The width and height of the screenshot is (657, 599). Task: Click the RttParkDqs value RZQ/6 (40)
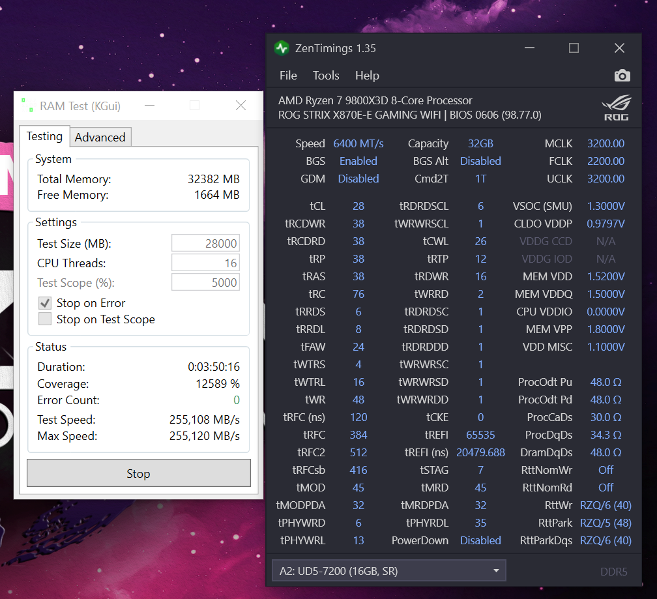click(x=606, y=540)
